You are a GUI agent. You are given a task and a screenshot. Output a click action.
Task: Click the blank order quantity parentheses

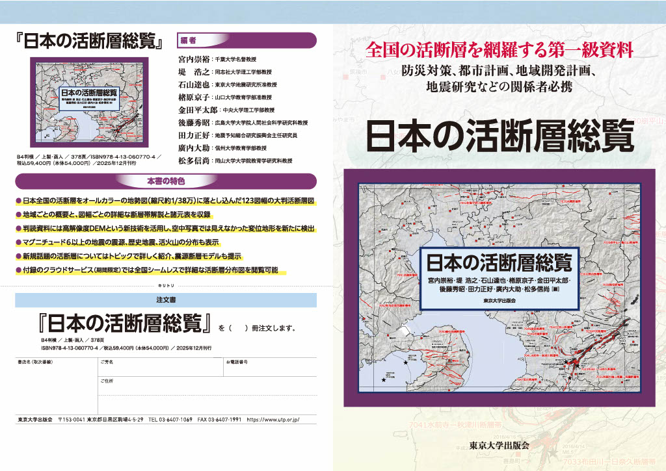237,326
